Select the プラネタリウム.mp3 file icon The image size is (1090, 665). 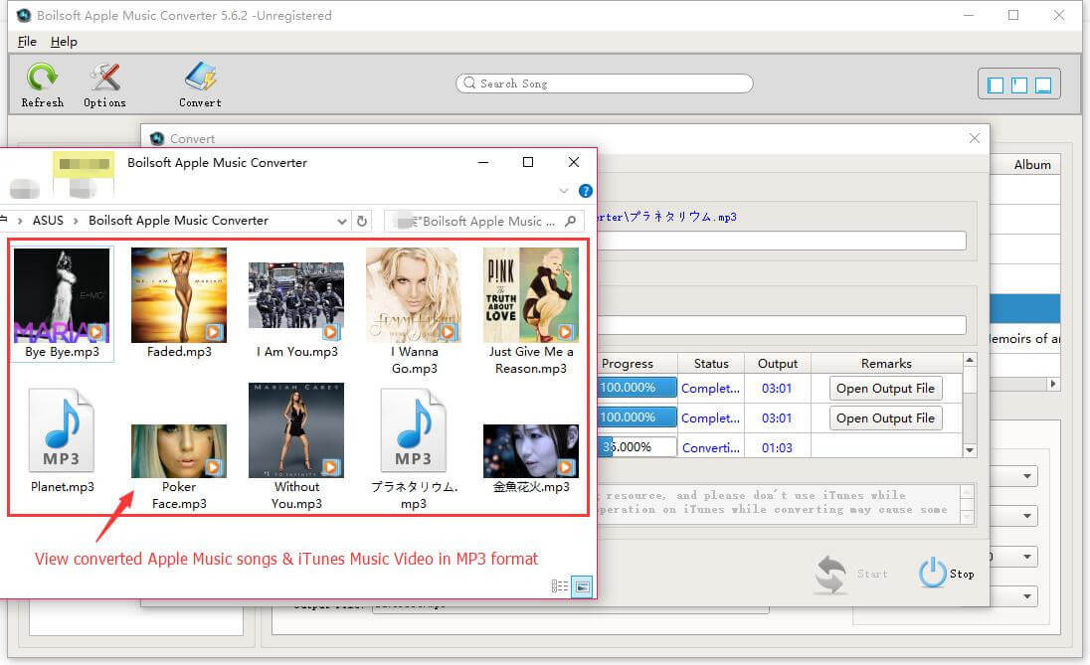coord(414,430)
